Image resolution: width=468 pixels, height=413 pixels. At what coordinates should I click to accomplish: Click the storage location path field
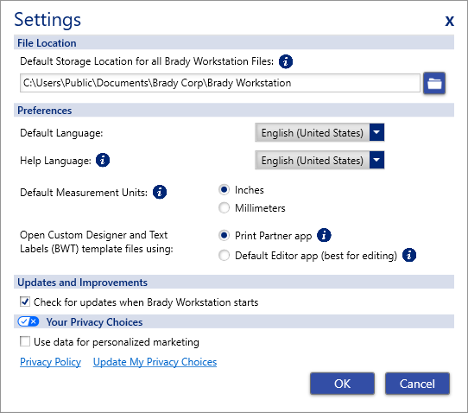(220, 83)
